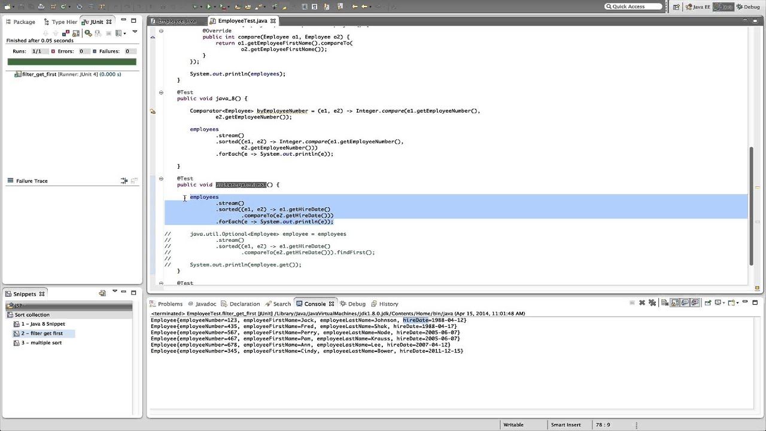Click the single X remove launch icon in Console

coord(642,303)
